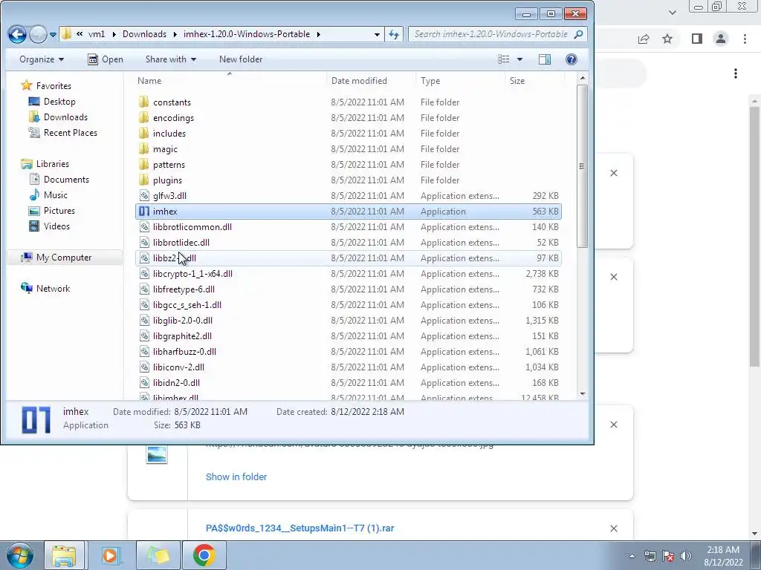Open the Windows Start menu
The image size is (761, 570).
coord(19,555)
